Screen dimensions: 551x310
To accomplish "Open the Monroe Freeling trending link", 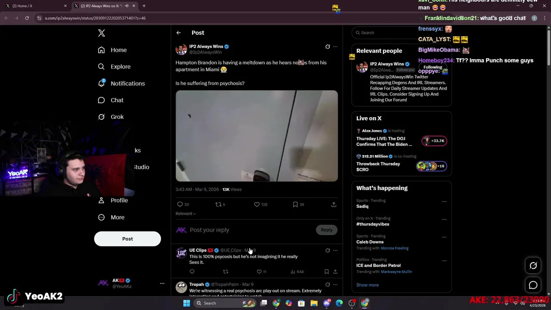I will [x=395, y=248].
